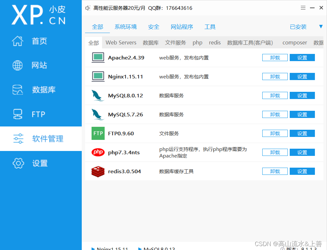Open 网站 in the left sidebar
327x250 pixels.
point(39,65)
